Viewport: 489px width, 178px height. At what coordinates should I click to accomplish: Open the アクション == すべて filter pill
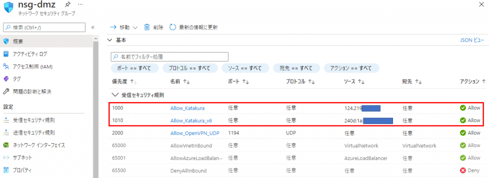click(x=351, y=68)
